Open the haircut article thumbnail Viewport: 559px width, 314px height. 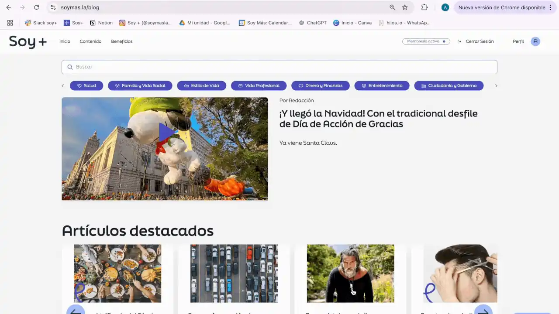point(460,273)
